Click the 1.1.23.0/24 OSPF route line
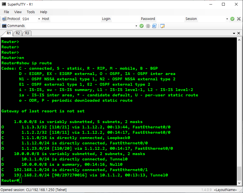Viewport: 243px width, 193px height. (87, 148)
